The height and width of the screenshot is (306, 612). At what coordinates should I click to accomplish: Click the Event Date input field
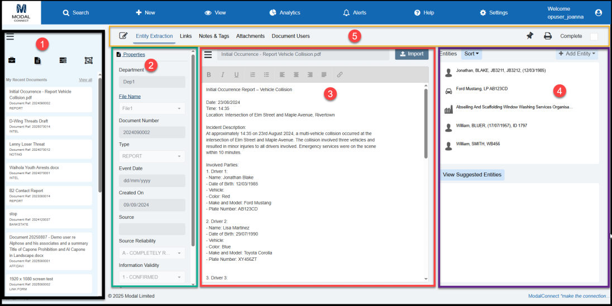(x=152, y=180)
